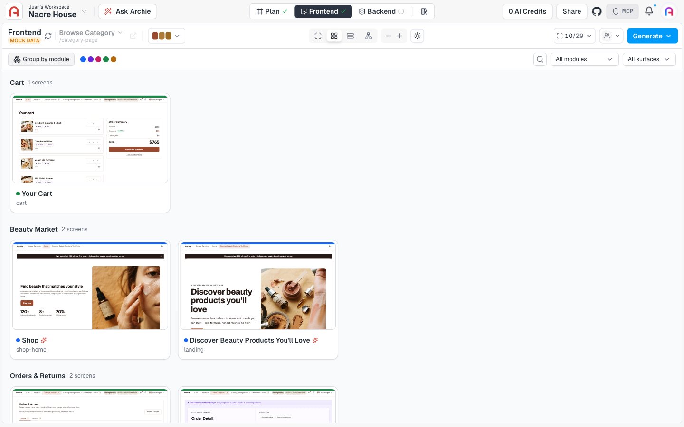Image resolution: width=684 pixels, height=427 pixels.
Task: Toggle light/dark theme sun icon
Action: pyautogui.click(x=417, y=36)
